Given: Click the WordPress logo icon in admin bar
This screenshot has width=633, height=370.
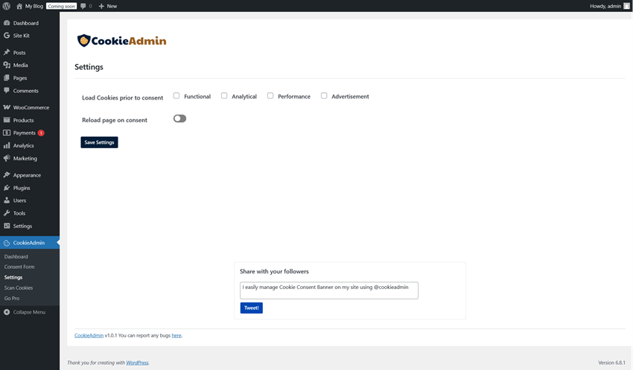Looking at the screenshot, I should 7,6.
